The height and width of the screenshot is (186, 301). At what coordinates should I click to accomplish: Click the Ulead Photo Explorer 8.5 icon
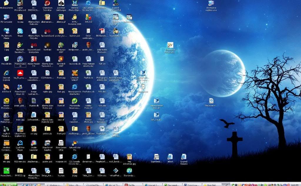click(20, 129)
